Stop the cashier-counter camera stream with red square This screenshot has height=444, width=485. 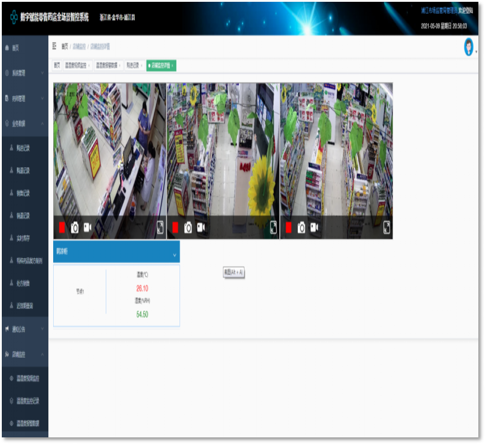pos(62,227)
